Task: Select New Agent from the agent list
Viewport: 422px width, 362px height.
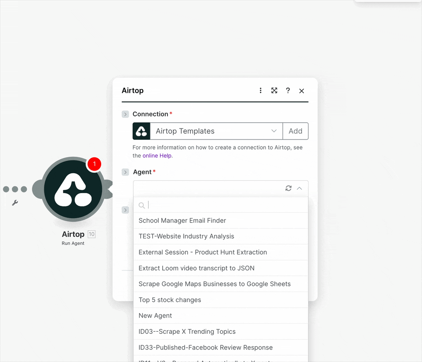Action: point(155,315)
